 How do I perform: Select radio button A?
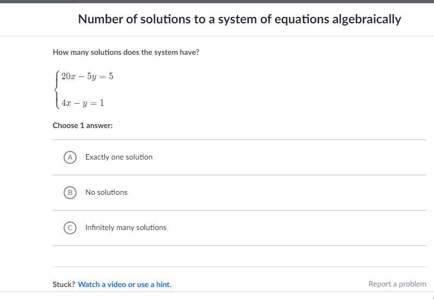70,157
